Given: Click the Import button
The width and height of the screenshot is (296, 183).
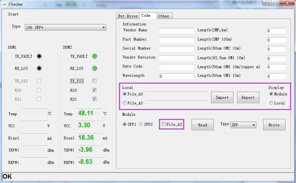Looking at the screenshot, I should point(222,98).
